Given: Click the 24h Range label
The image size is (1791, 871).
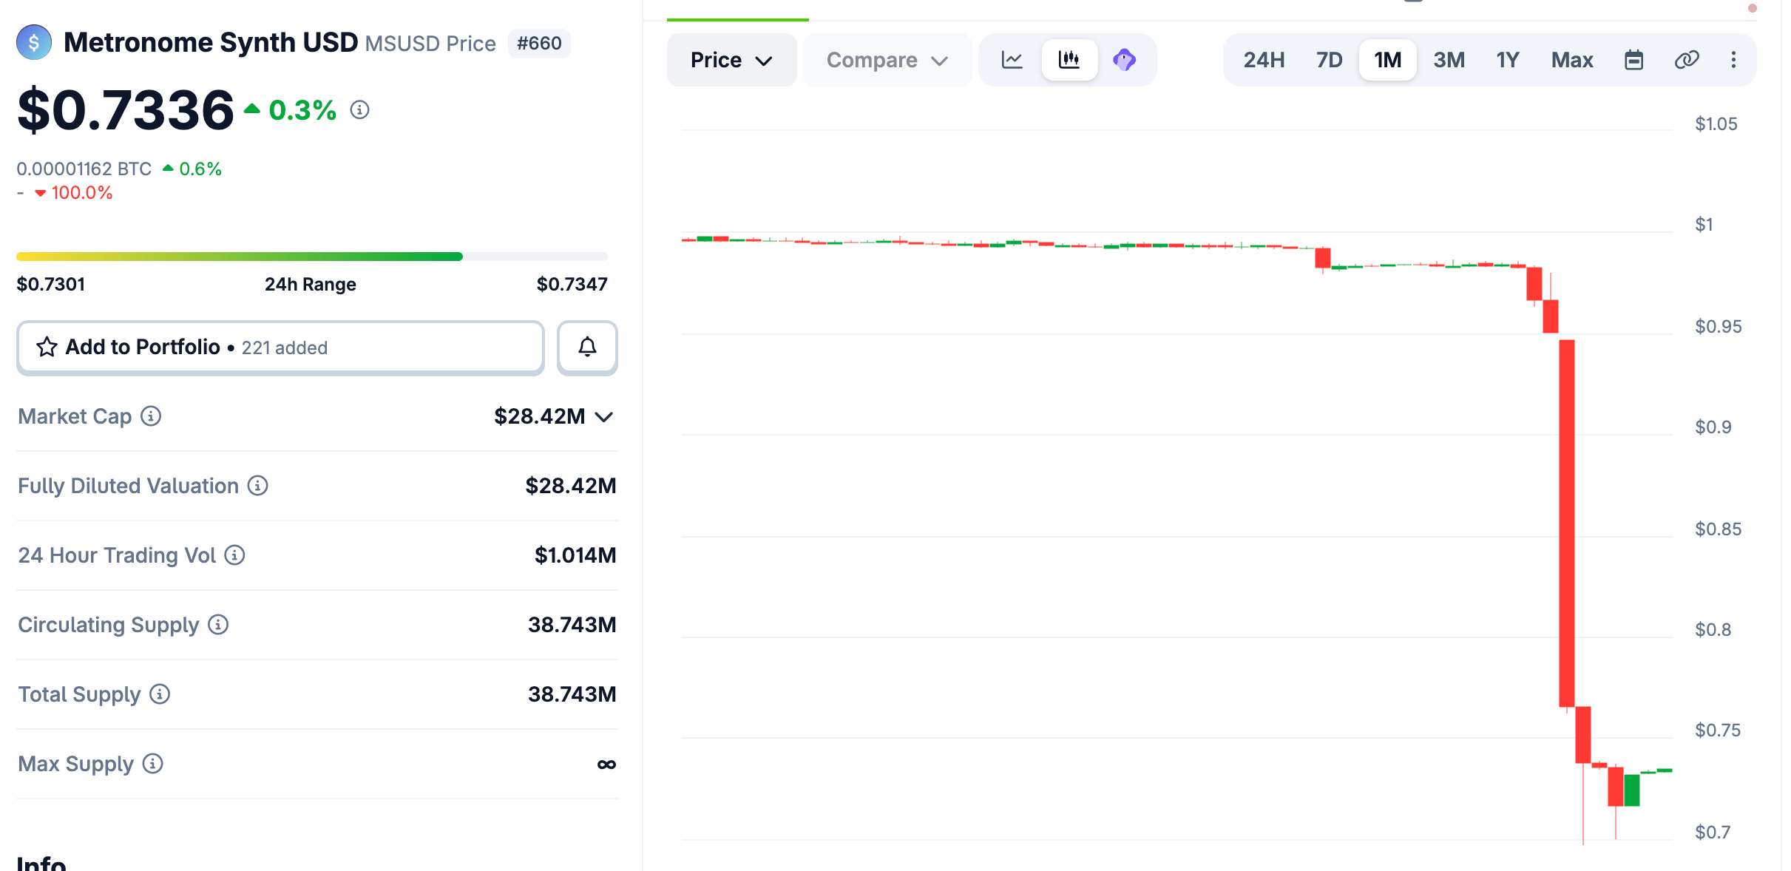Looking at the screenshot, I should tap(311, 285).
